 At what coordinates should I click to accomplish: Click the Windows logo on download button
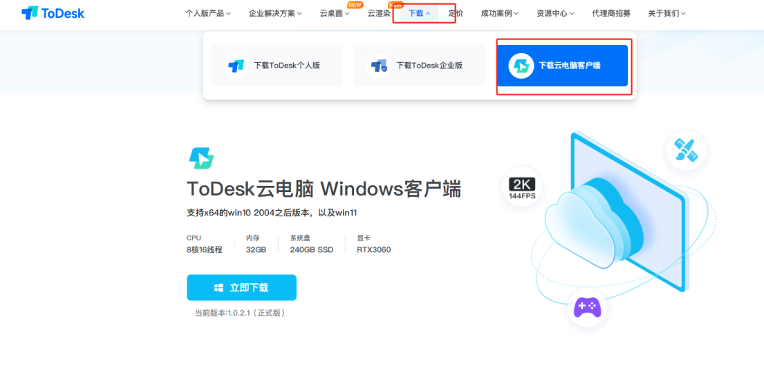point(218,288)
